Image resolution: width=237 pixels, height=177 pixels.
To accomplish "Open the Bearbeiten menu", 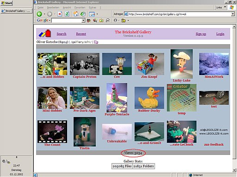I will 53,7.
